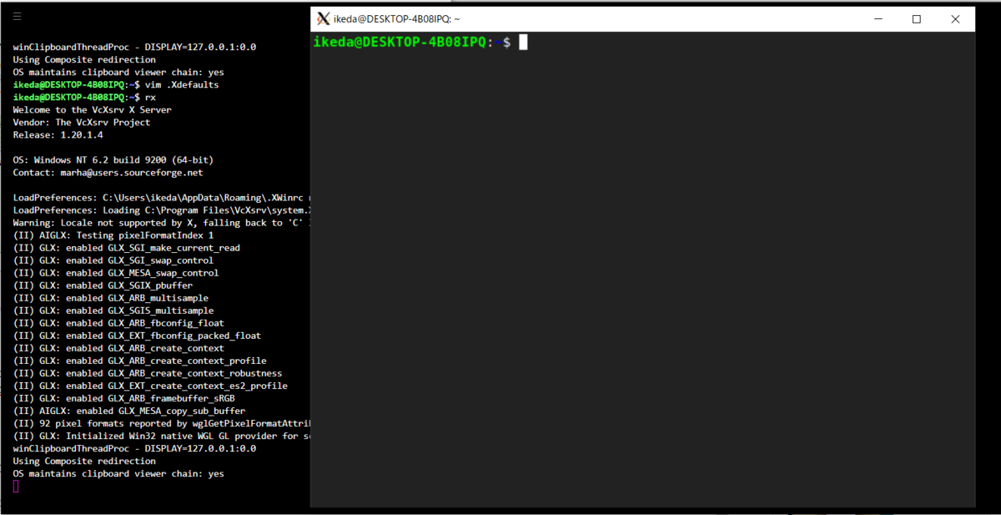Screen dimensions: 1001x515
Task: Click the 'GLX_ARB_multisample' line
Action: click(x=111, y=298)
